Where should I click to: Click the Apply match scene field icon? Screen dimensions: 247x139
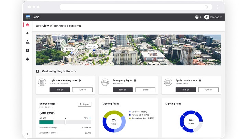tap(168, 82)
